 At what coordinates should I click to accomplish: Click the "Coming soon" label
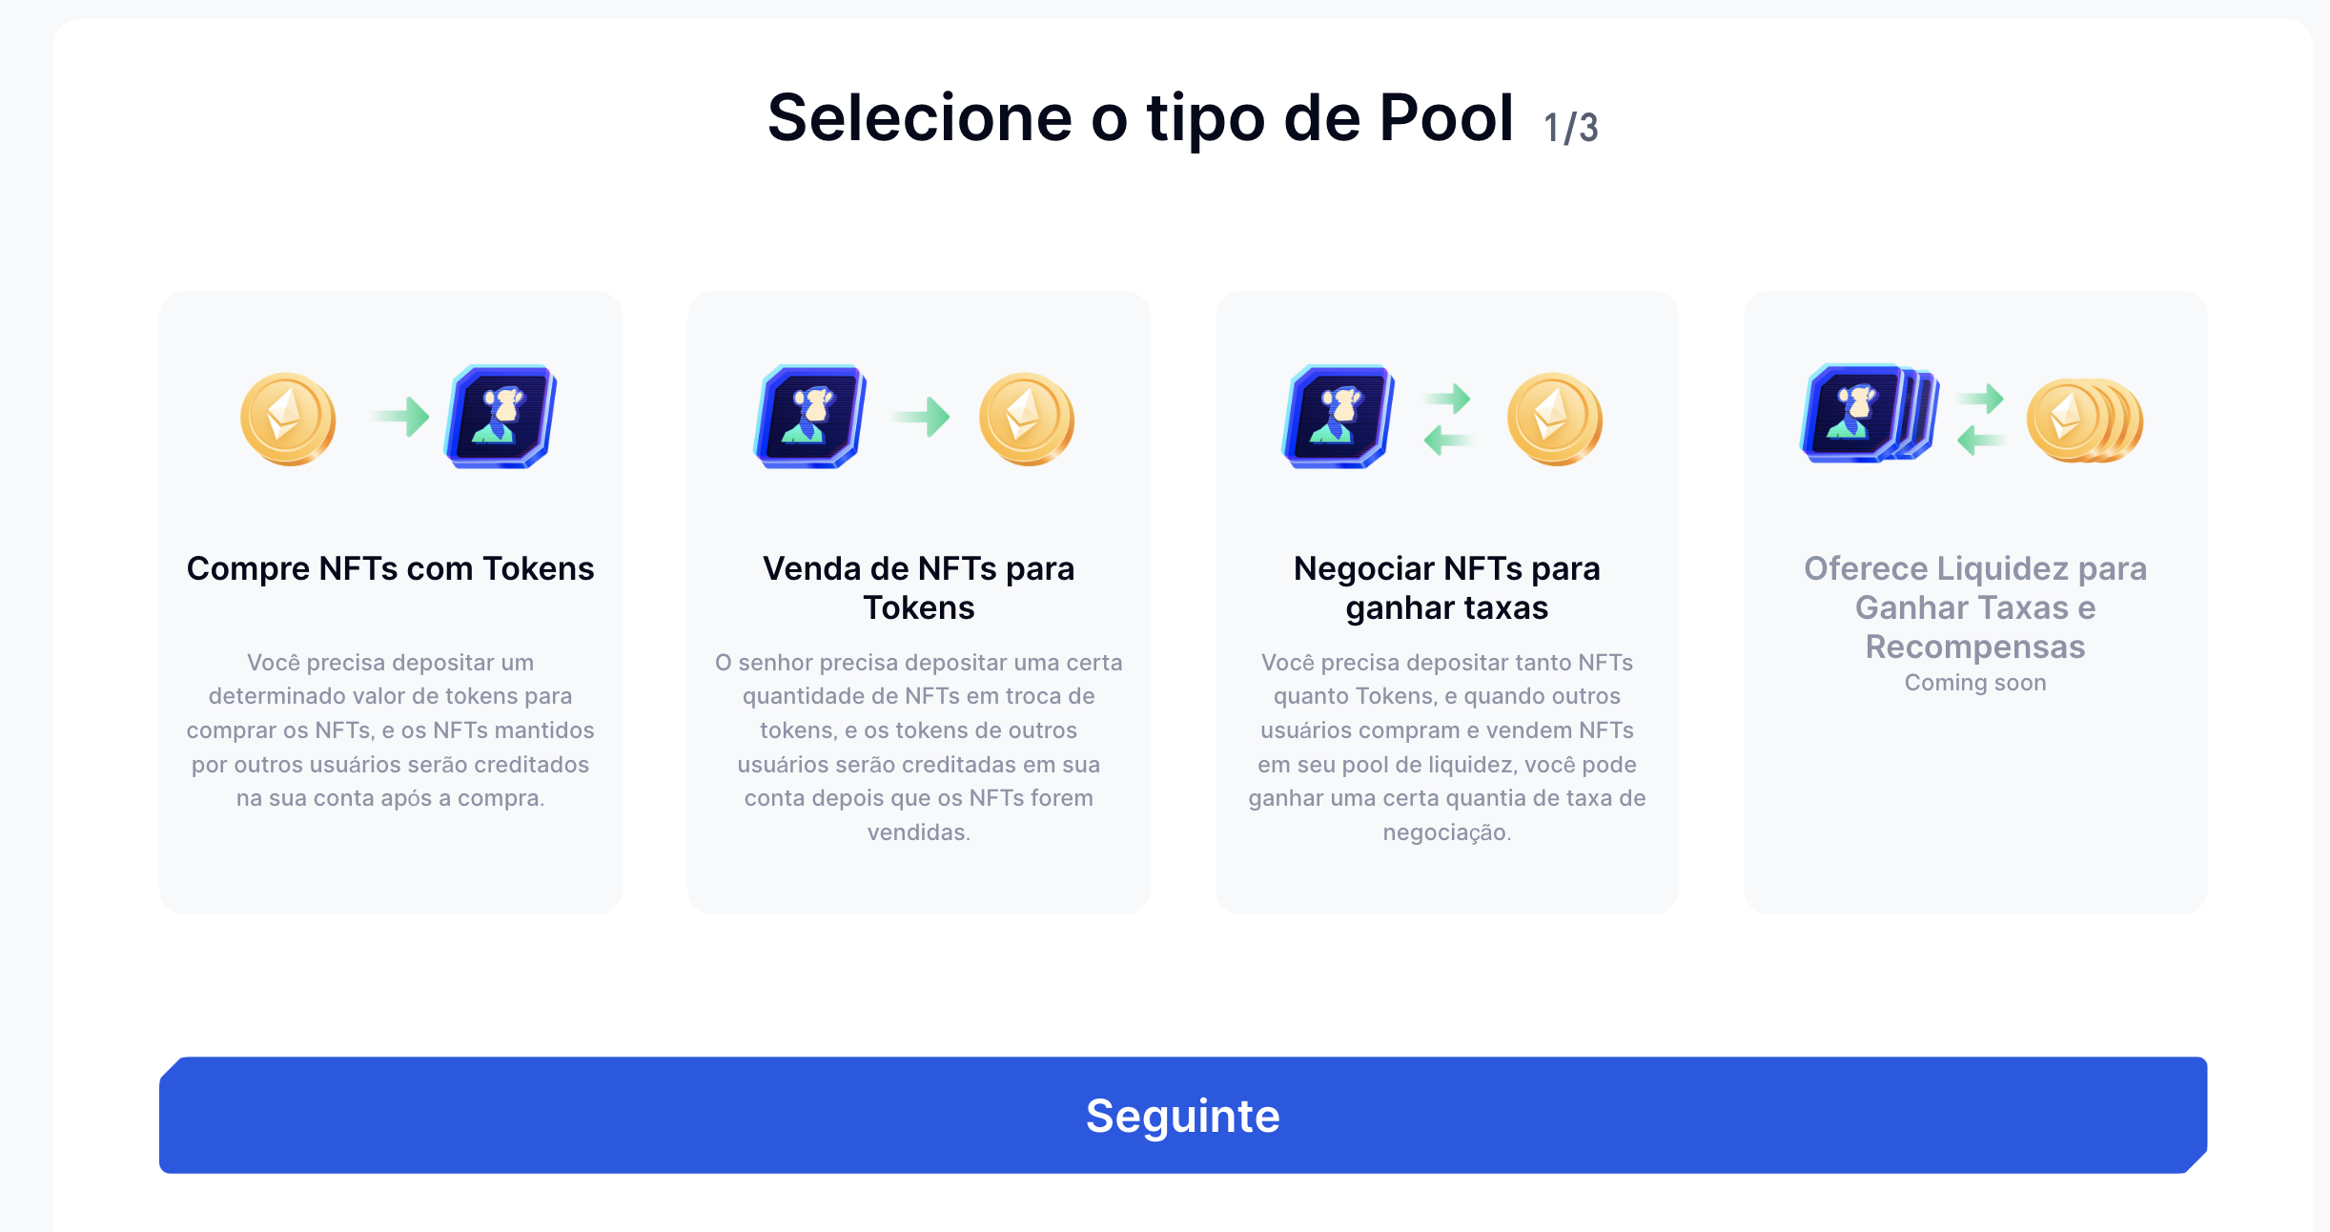(1974, 683)
